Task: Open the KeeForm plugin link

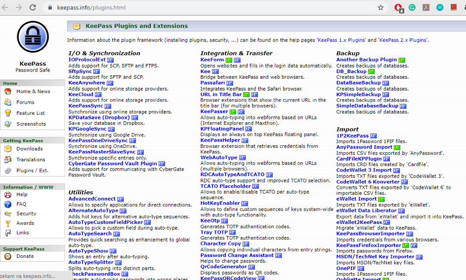Action: [x=212, y=60]
